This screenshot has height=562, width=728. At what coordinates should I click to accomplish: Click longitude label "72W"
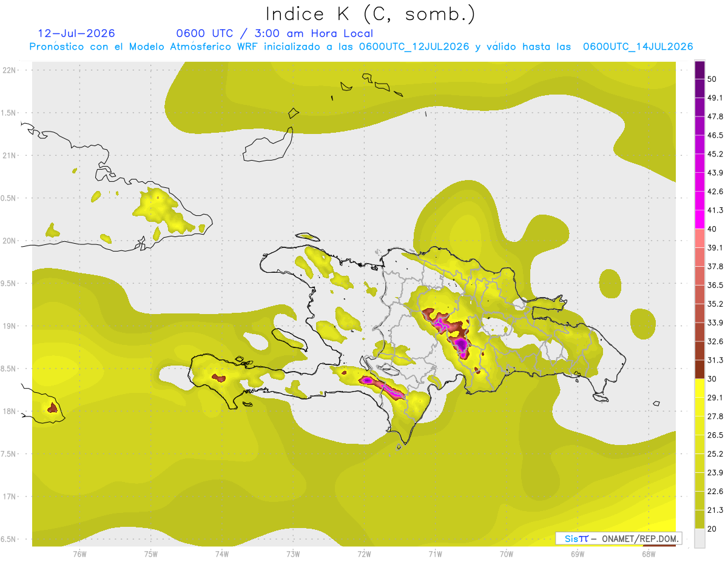click(x=364, y=554)
